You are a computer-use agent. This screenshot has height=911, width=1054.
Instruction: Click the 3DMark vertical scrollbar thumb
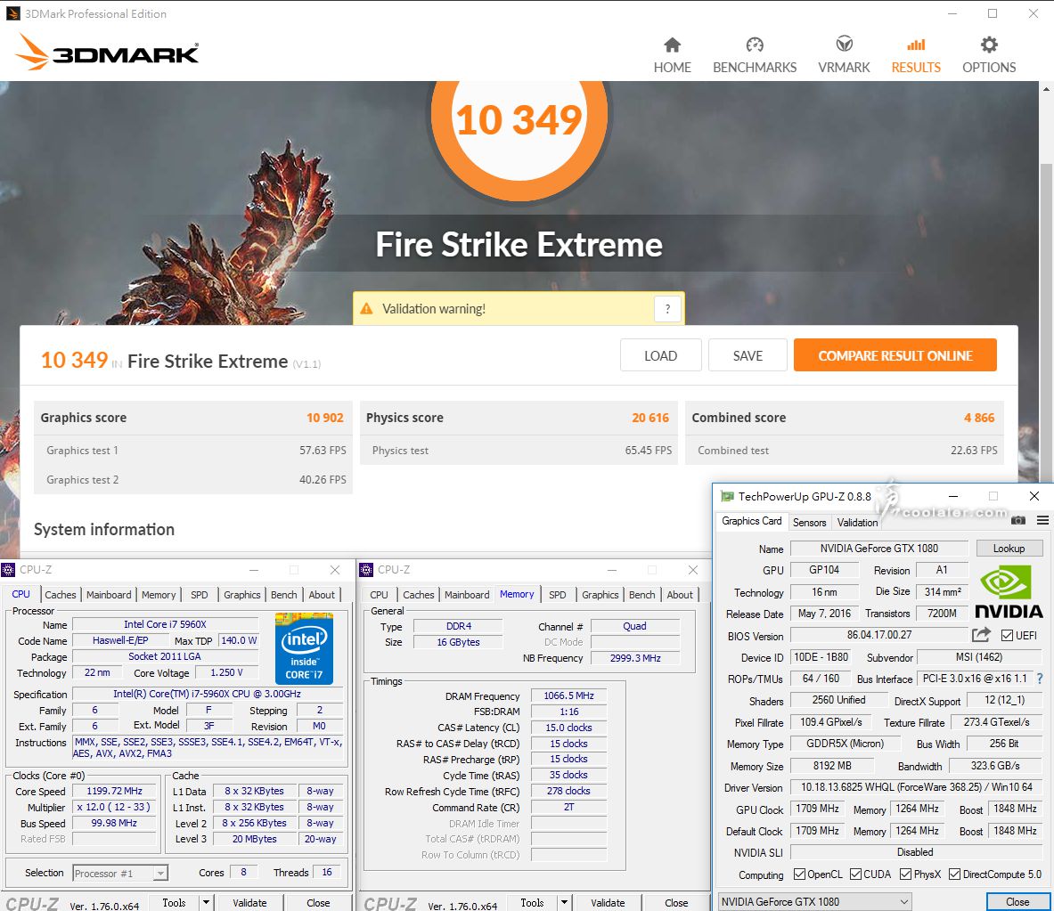1047,322
